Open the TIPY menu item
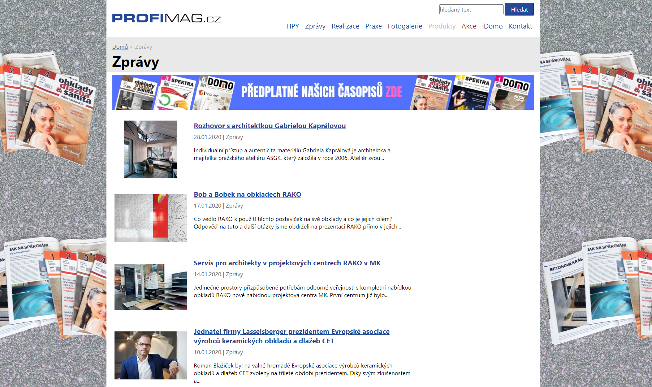652x387 pixels. coord(292,26)
